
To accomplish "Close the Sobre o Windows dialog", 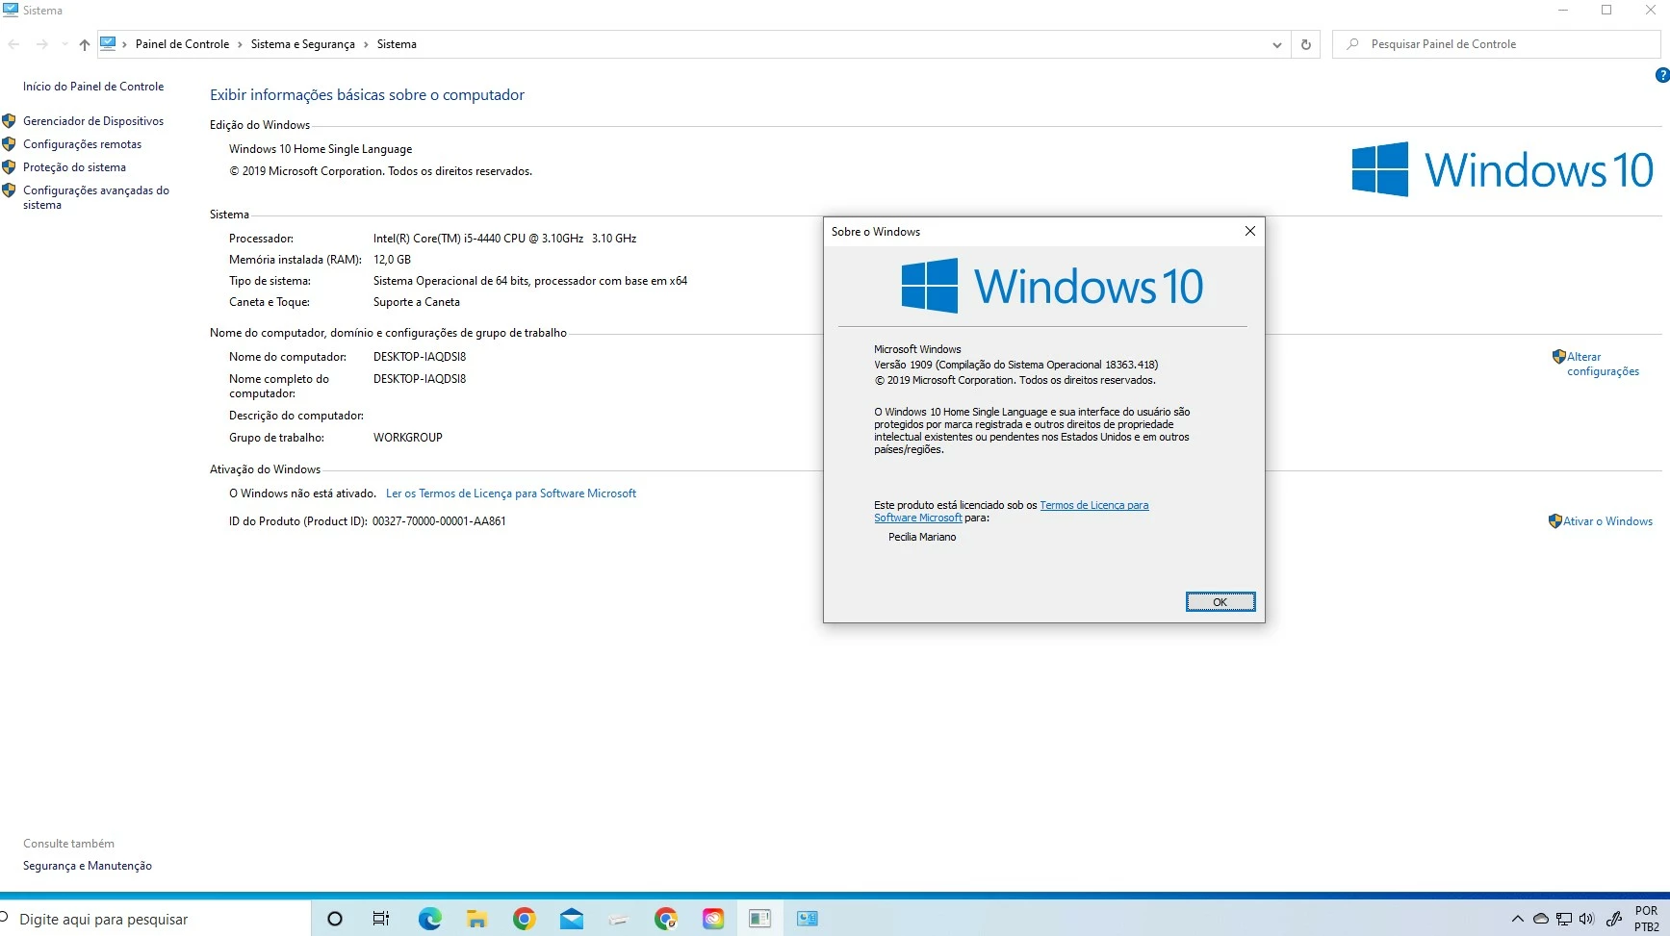I will 1249,231.
